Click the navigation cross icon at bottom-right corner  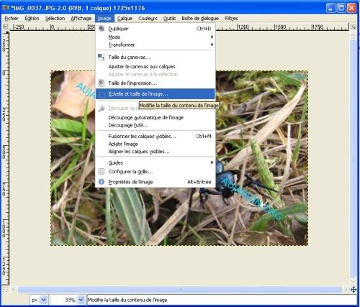pyautogui.click(x=354, y=290)
